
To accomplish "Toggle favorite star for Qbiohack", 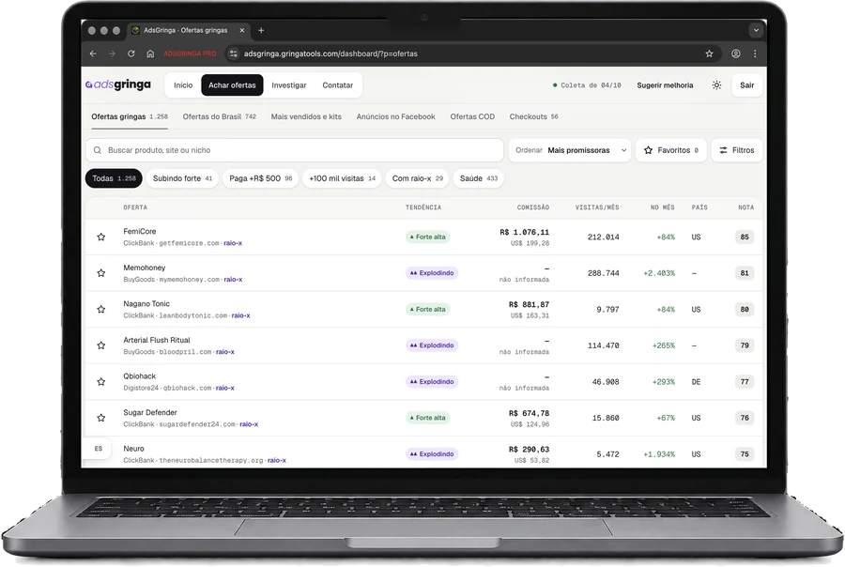I will tap(100, 381).
